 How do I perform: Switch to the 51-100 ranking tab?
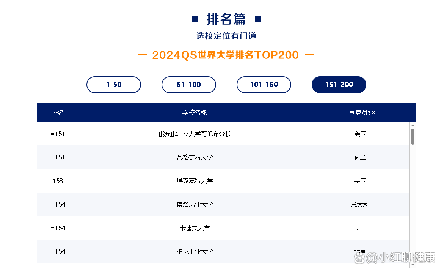(188, 84)
